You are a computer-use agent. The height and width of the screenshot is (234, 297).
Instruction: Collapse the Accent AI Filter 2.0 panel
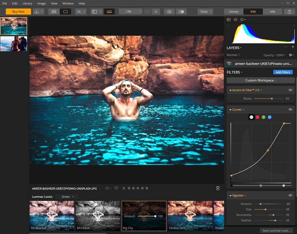(x=230, y=90)
